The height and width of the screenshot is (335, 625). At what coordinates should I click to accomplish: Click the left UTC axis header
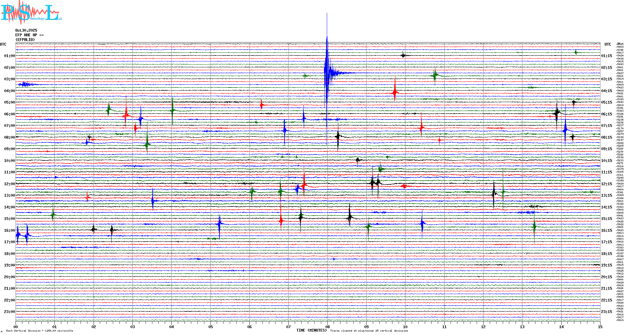pyautogui.click(x=3, y=44)
